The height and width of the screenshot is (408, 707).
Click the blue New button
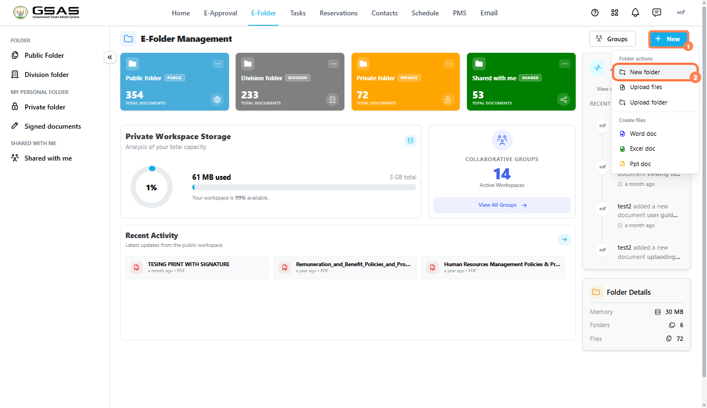(x=668, y=39)
